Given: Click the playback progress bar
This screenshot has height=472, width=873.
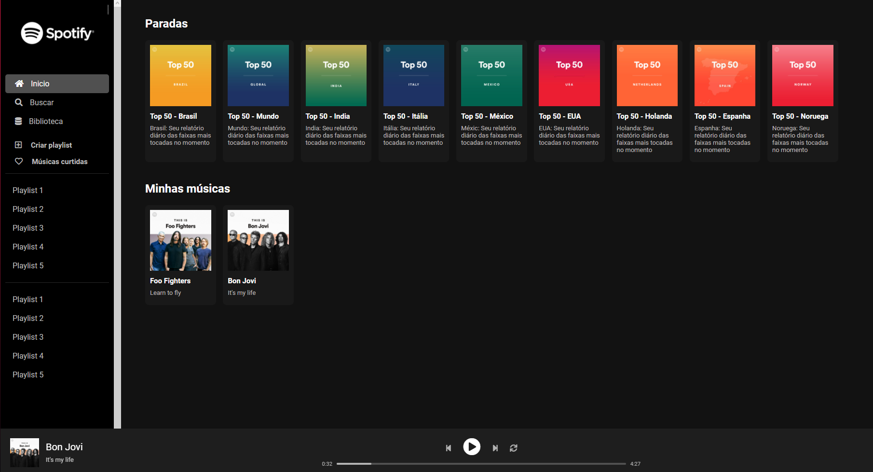Looking at the screenshot, I should 481,463.
